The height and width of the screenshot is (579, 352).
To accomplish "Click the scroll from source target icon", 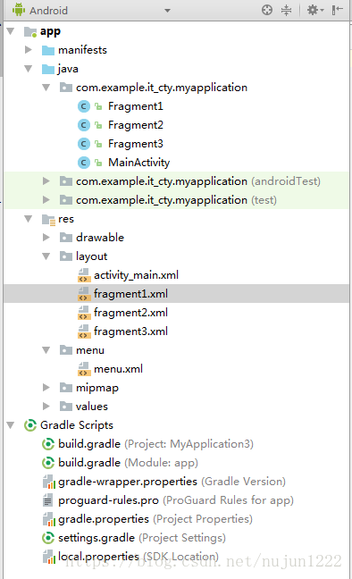I will (266, 10).
